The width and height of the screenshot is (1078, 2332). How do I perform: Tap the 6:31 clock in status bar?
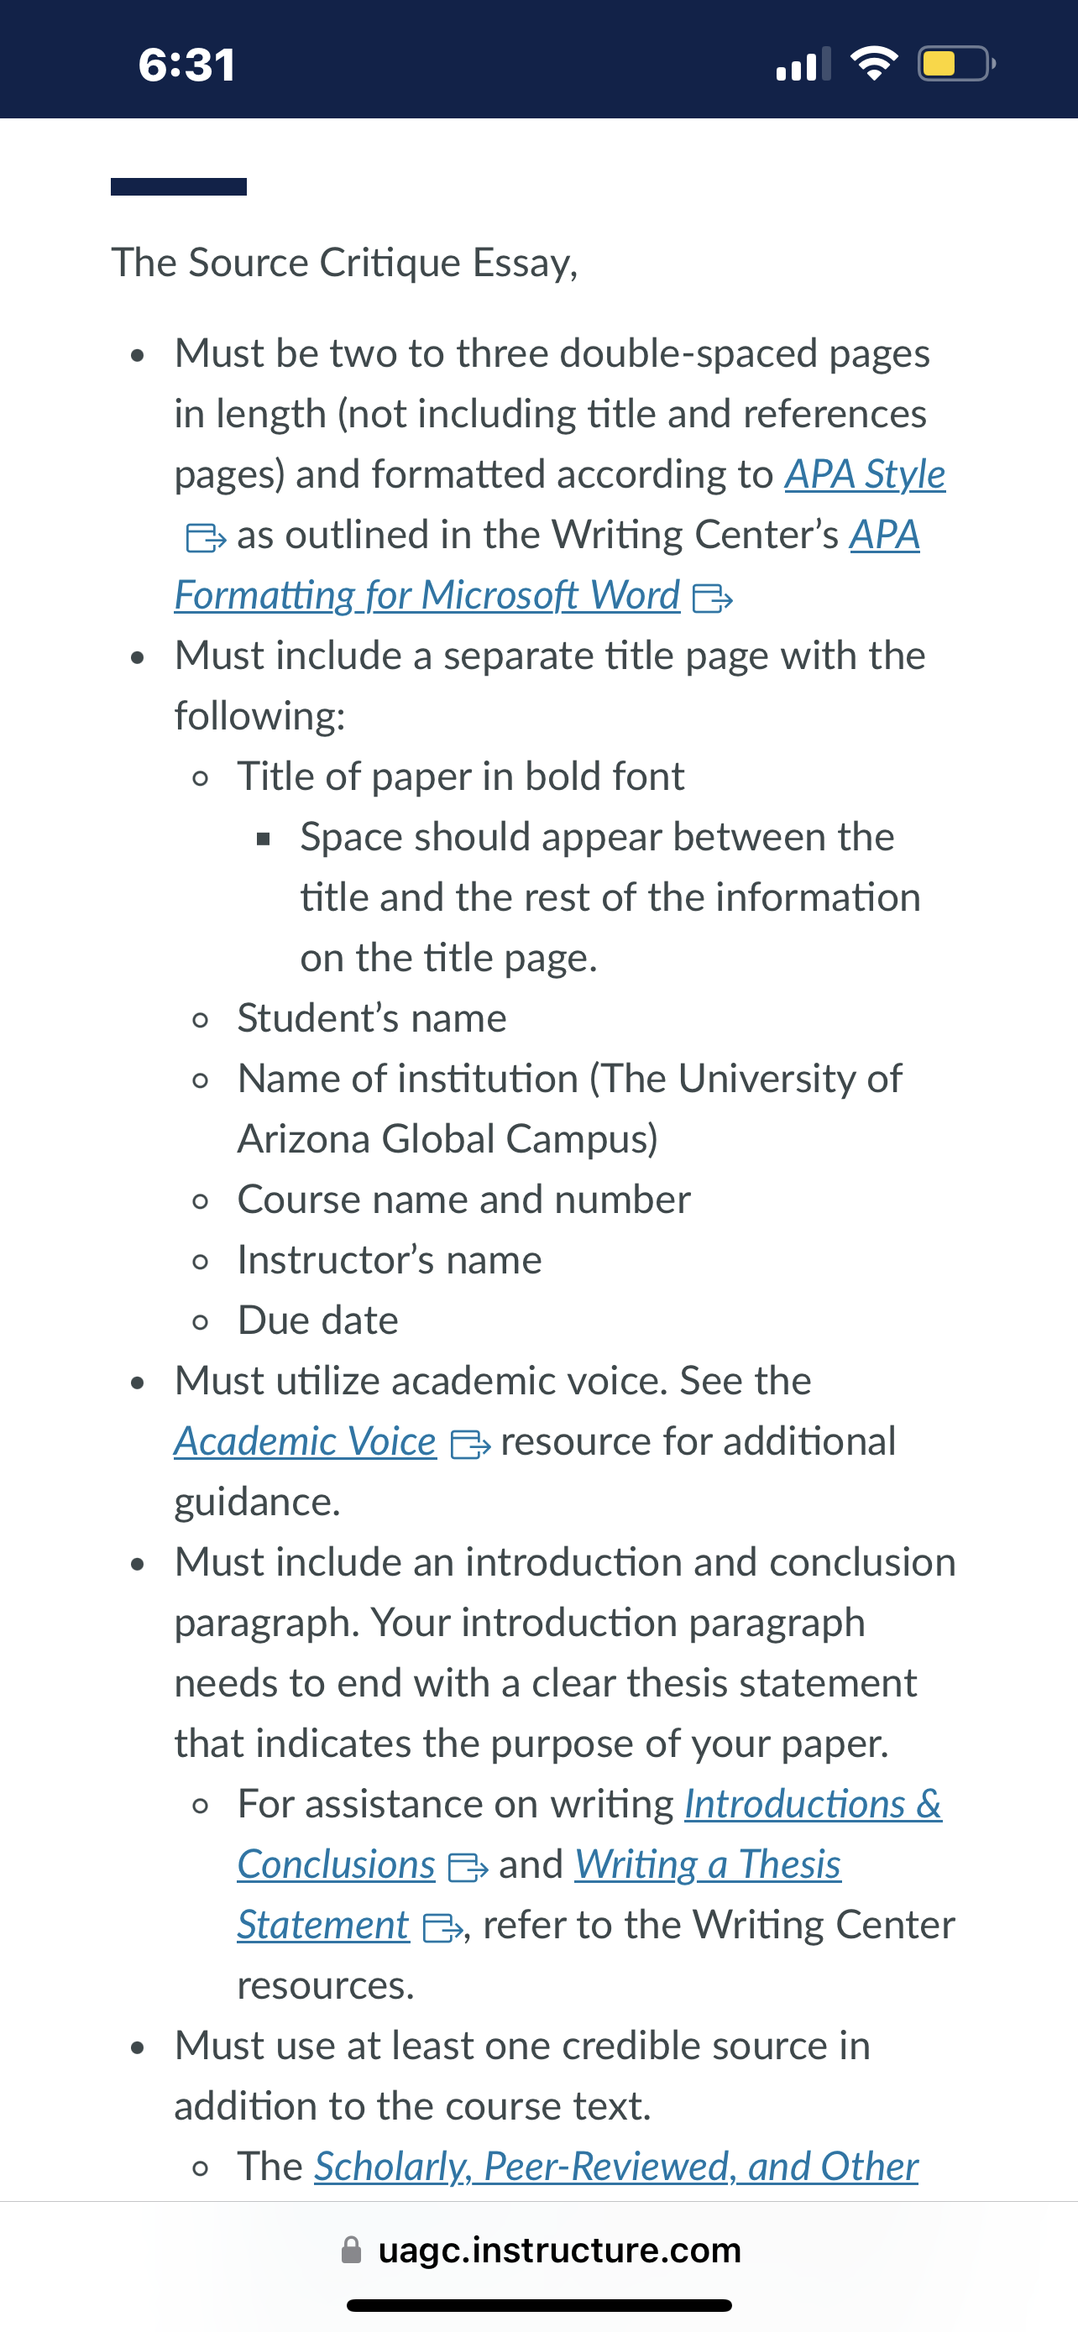pos(187,65)
